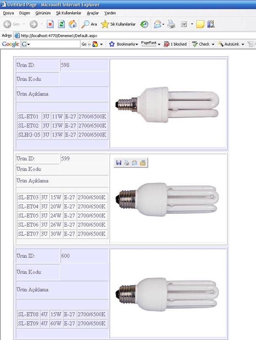Stop page loading with red X icon
256x340 pixels.
click(50, 24)
